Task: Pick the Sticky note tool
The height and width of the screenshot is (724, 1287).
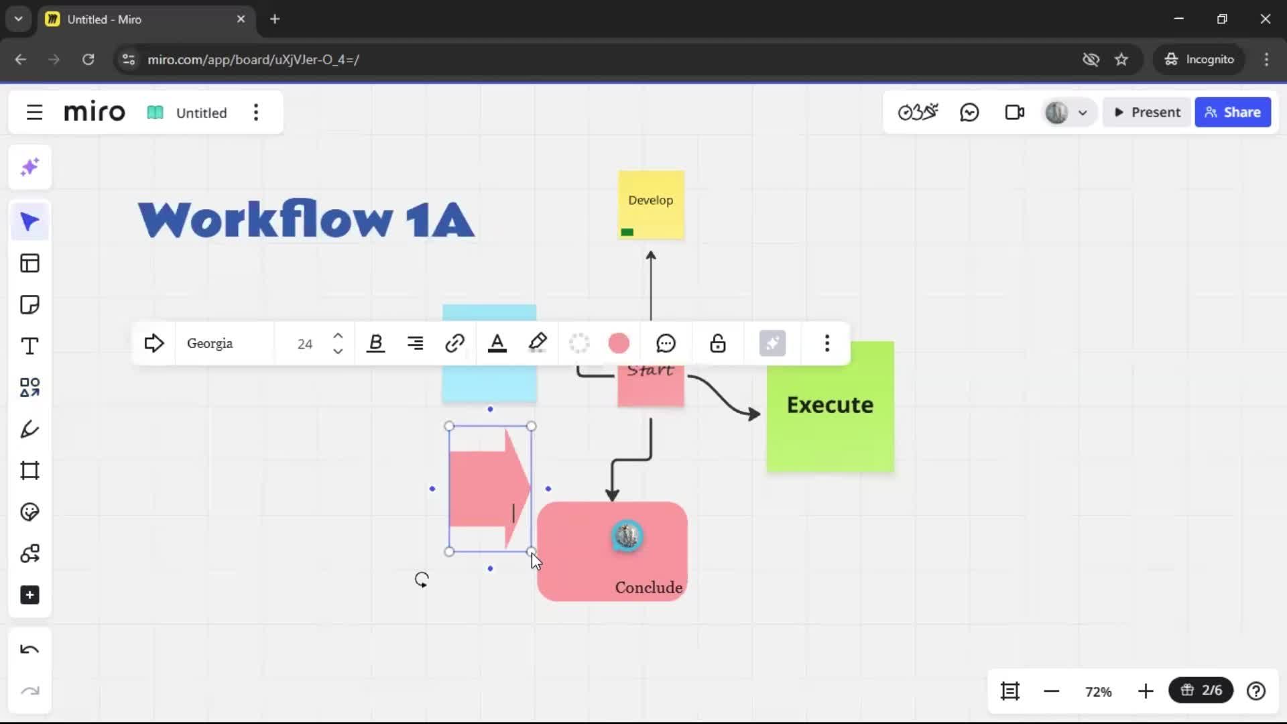Action: (29, 305)
